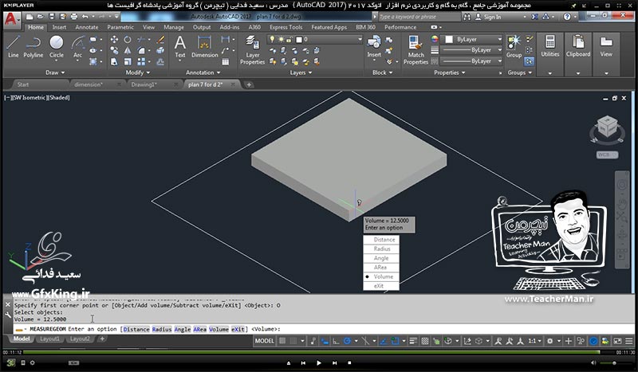Click the Rotate tool in Modify panel
Image resolution: width=638 pixels, height=372 pixels.
(128, 40)
